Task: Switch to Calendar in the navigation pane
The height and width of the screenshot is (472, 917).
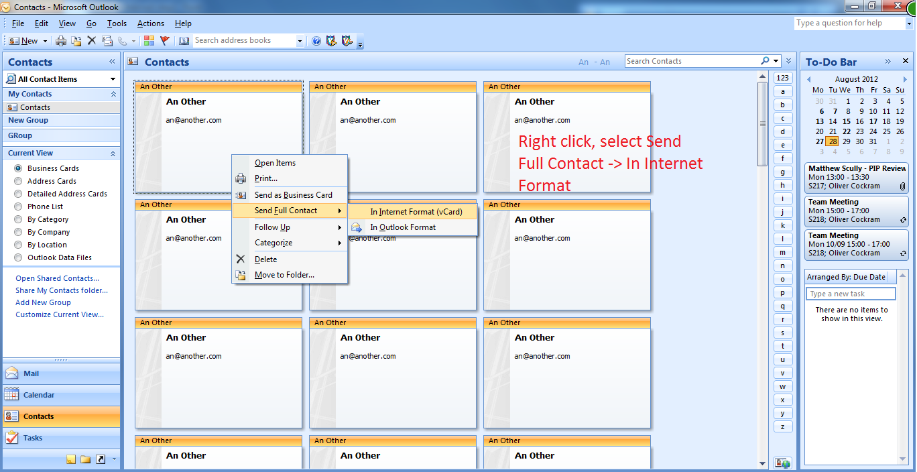Action: pyautogui.click(x=39, y=395)
